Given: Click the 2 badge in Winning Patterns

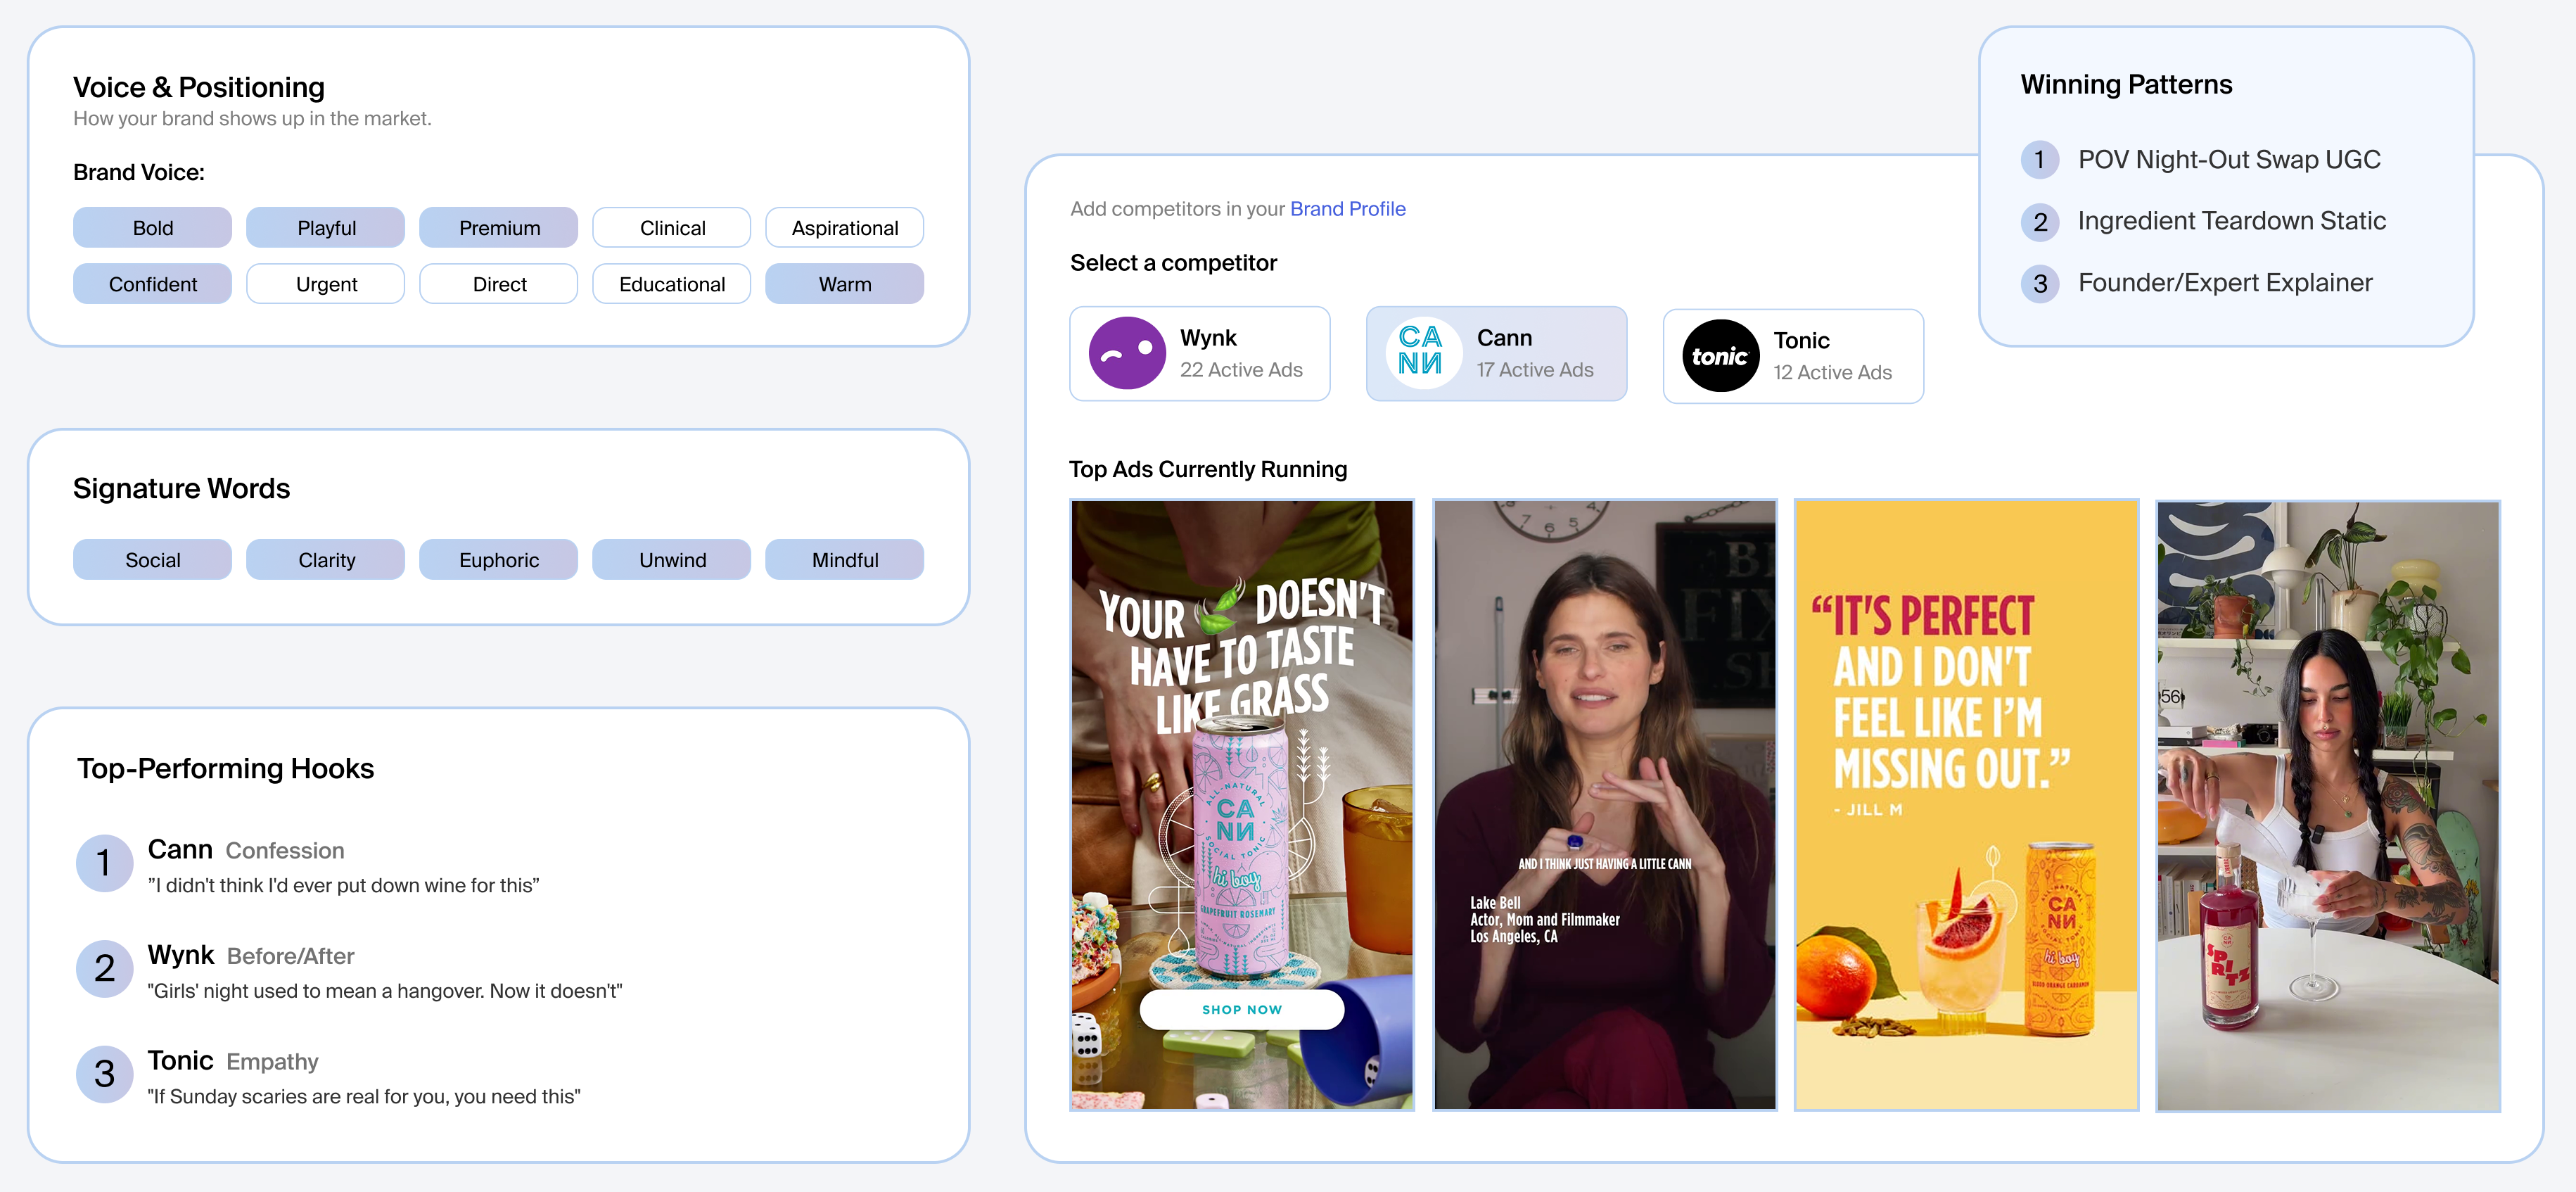Looking at the screenshot, I should (x=2040, y=222).
